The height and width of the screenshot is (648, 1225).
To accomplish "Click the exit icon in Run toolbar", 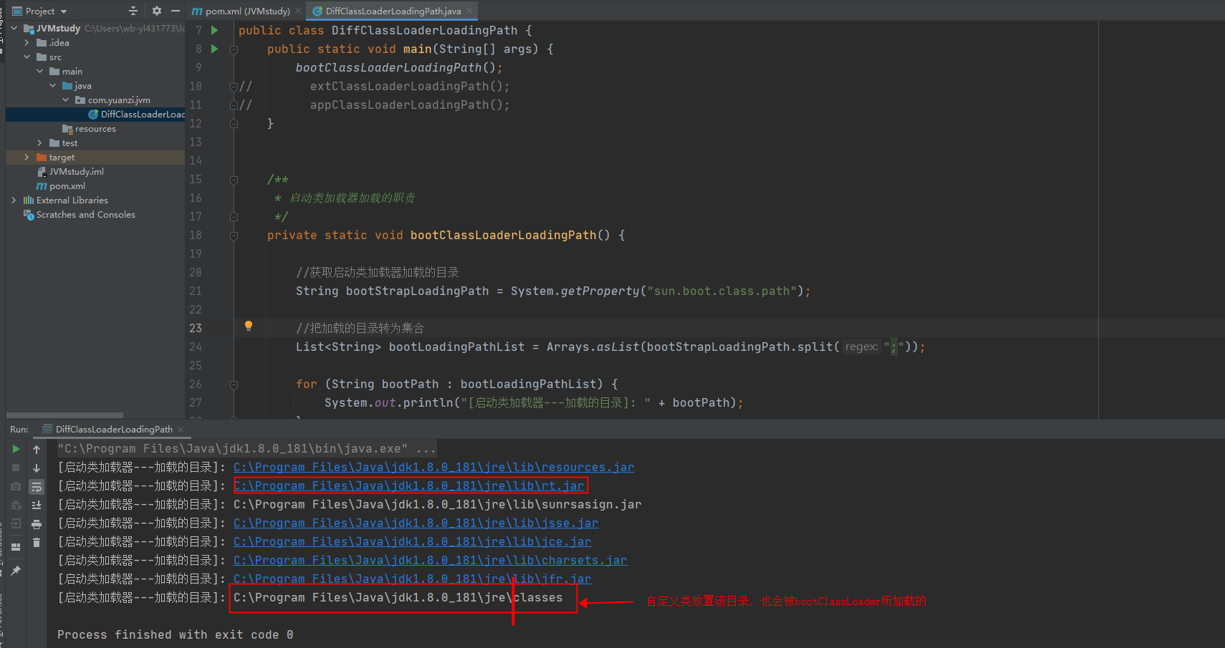I will (16, 523).
